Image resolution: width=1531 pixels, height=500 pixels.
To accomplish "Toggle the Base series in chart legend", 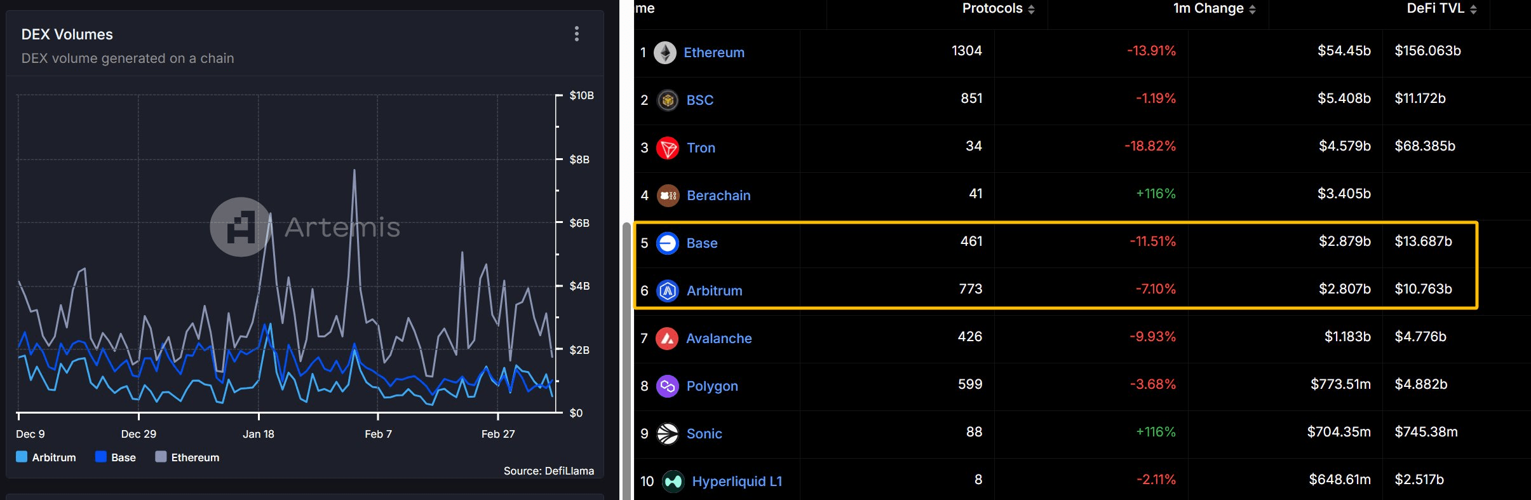I will pyautogui.click(x=116, y=457).
